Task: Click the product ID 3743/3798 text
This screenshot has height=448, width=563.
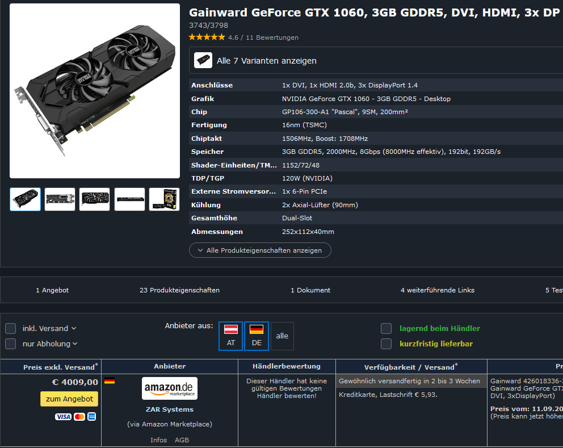Action: pyautogui.click(x=208, y=25)
